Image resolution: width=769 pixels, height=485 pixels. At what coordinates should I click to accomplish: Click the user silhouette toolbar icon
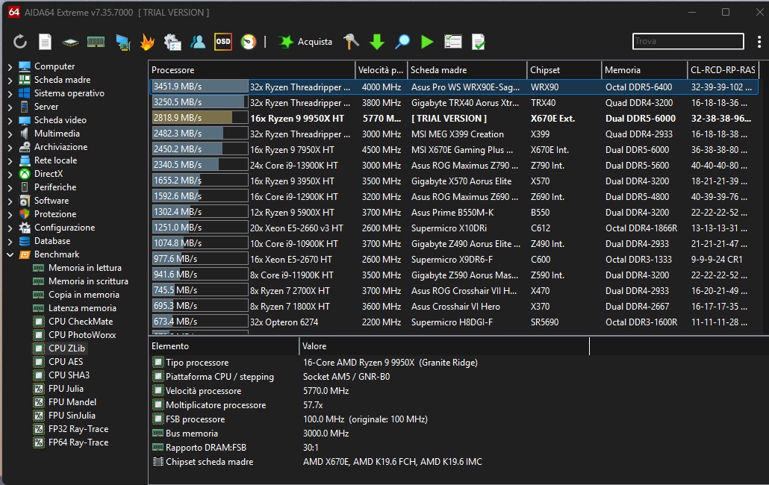198,42
